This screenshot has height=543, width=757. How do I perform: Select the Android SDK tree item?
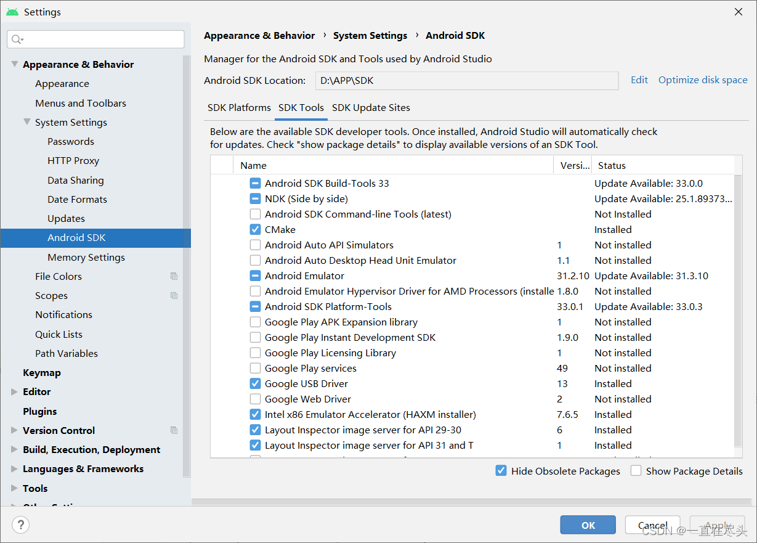click(95, 238)
